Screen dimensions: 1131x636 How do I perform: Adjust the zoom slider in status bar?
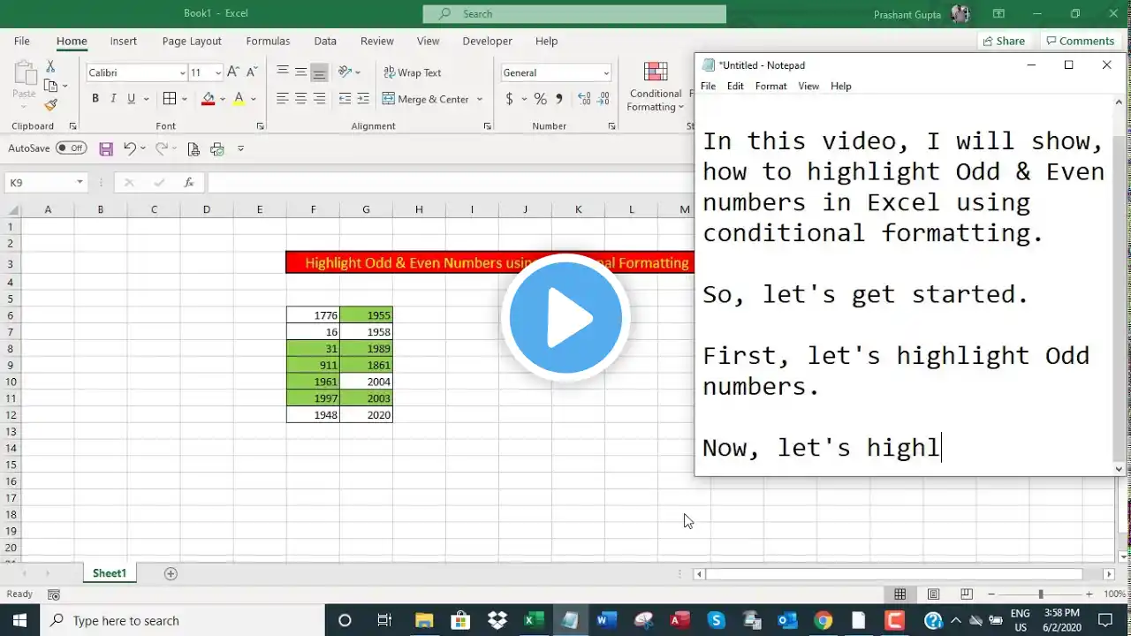[x=1040, y=594]
